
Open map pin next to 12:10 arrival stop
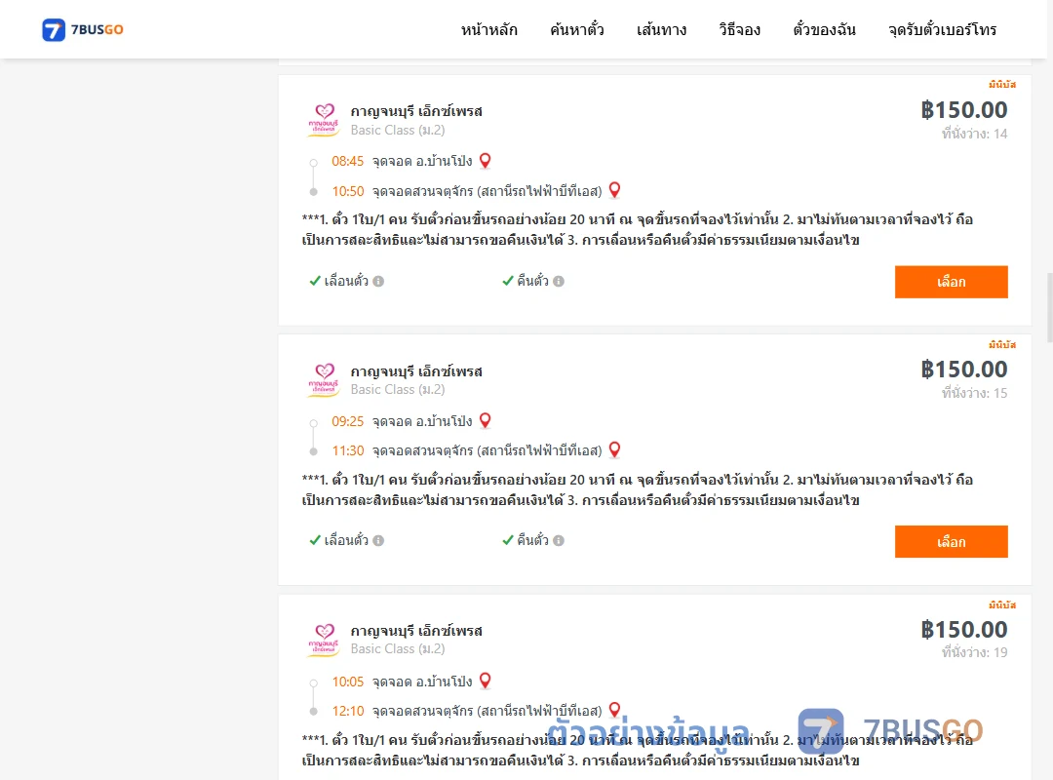614,710
